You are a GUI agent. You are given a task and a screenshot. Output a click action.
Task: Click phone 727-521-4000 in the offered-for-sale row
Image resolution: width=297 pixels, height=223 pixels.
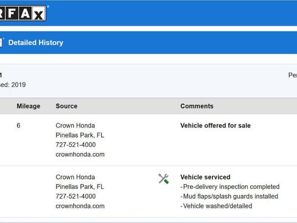pos(75,144)
